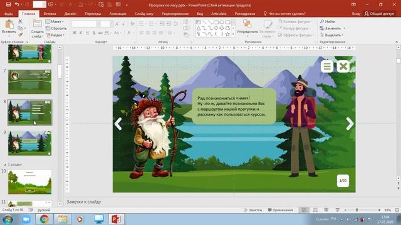The width and height of the screenshot is (401, 225).
Task: Start slideshow icon in status bar
Action: coord(337,210)
